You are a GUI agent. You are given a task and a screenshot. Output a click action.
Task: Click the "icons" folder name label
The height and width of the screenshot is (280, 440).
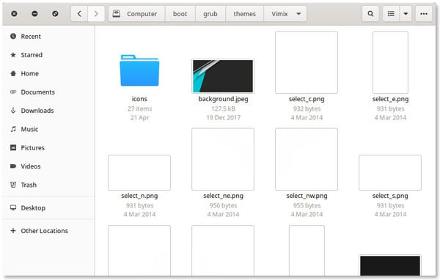(139, 99)
